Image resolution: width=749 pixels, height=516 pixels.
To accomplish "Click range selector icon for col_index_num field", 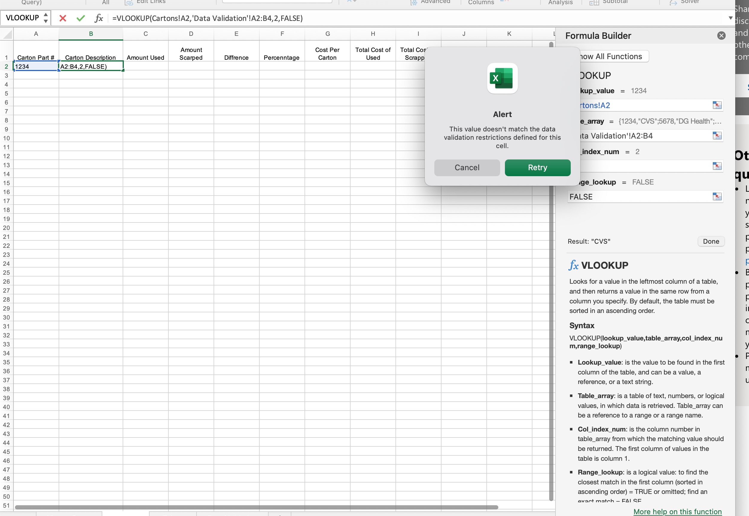I will [x=717, y=166].
